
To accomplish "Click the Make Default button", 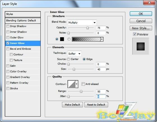I will (72, 105).
